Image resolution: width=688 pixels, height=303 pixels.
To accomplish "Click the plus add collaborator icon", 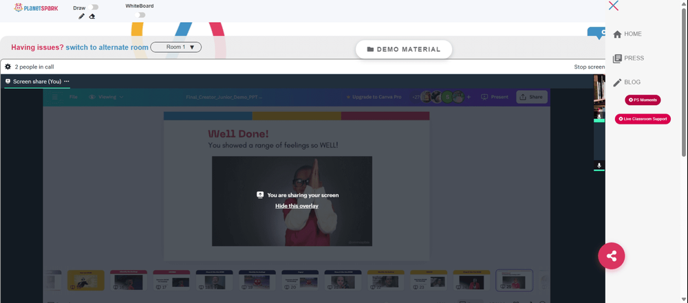I will tap(469, 97).
